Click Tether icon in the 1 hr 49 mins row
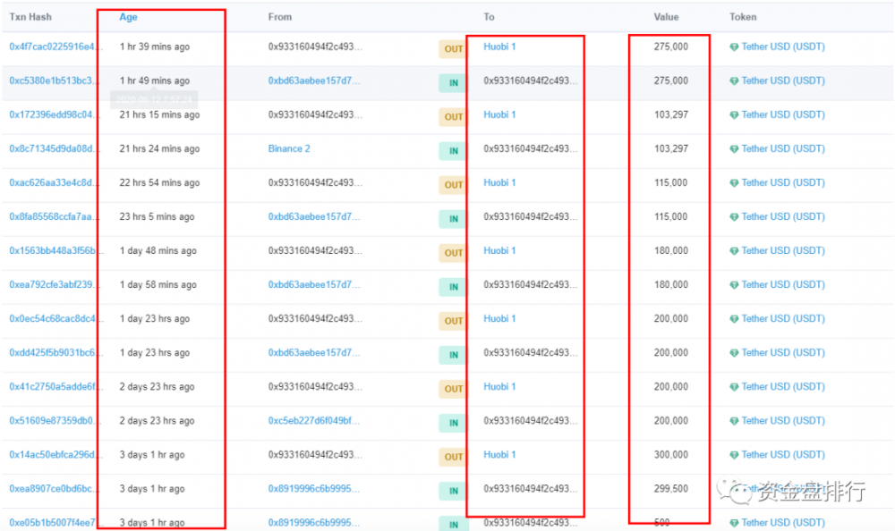The height and width of the screenshot is (531, 895). (735, 81)
